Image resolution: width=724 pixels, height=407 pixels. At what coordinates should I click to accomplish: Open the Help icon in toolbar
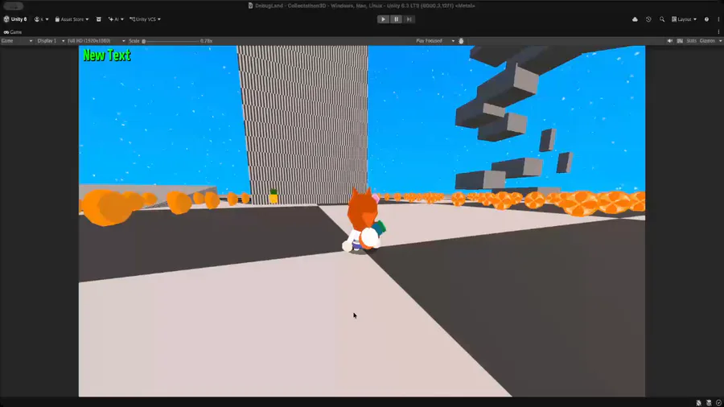click(x=706, y=19)
